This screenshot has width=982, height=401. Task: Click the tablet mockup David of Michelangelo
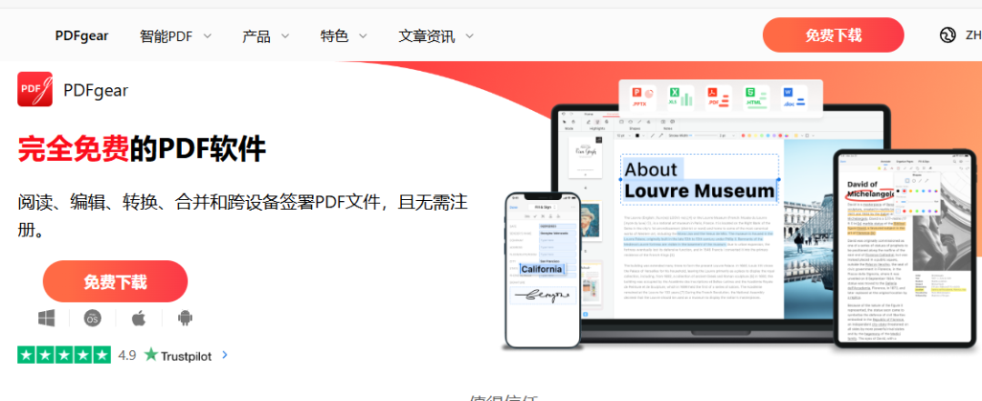(905, 247)
